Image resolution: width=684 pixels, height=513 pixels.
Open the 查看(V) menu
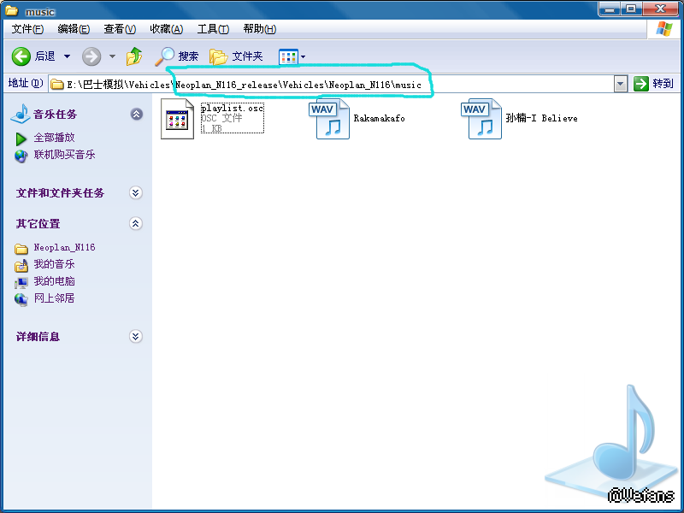(x=120, y=29)
